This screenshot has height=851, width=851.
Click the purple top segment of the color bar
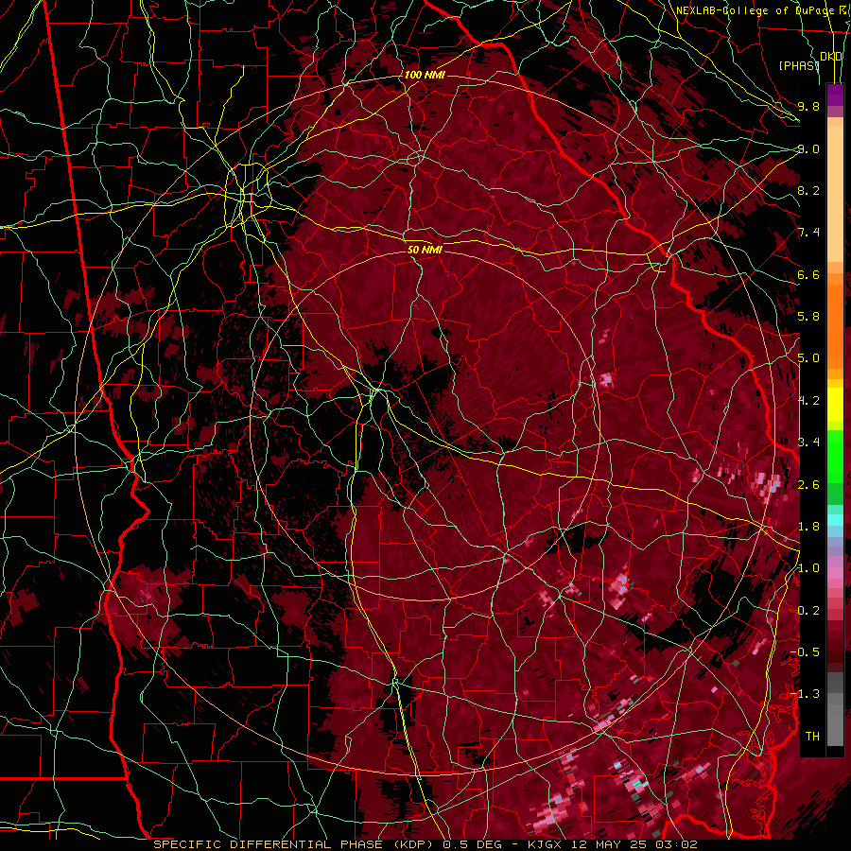[835, 95]
